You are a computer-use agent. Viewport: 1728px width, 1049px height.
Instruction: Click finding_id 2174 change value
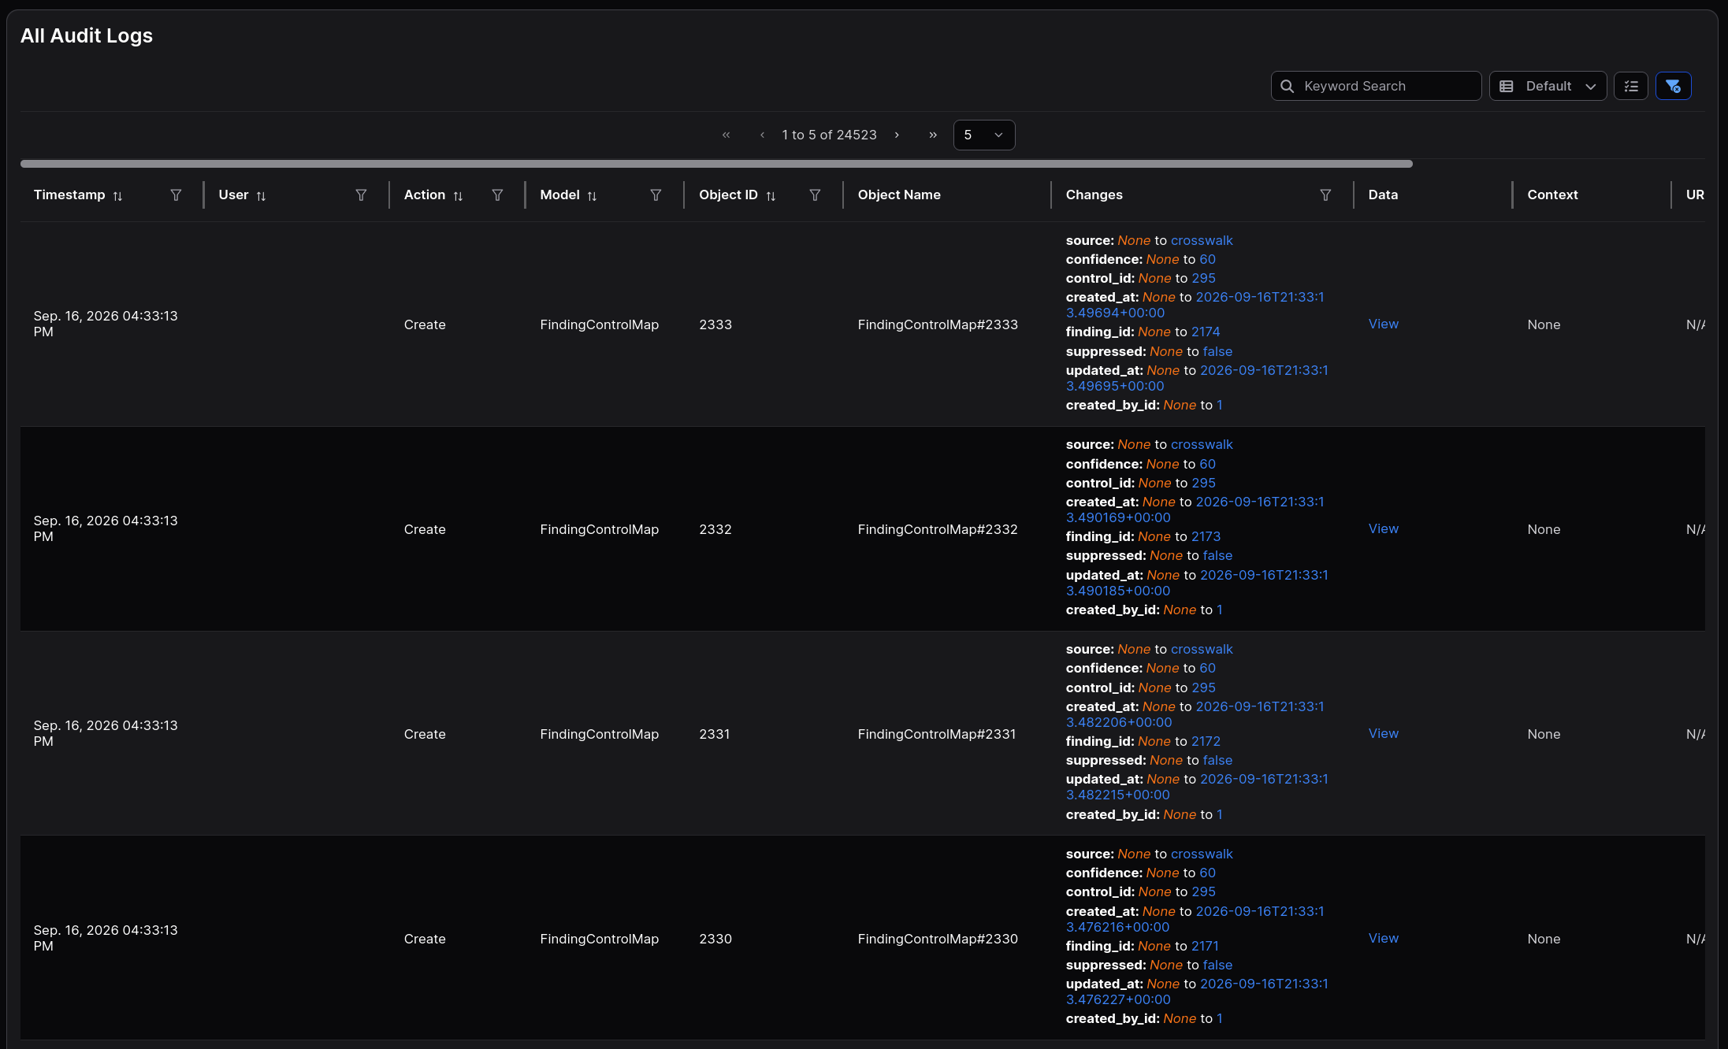click(x=1206, y=332)
